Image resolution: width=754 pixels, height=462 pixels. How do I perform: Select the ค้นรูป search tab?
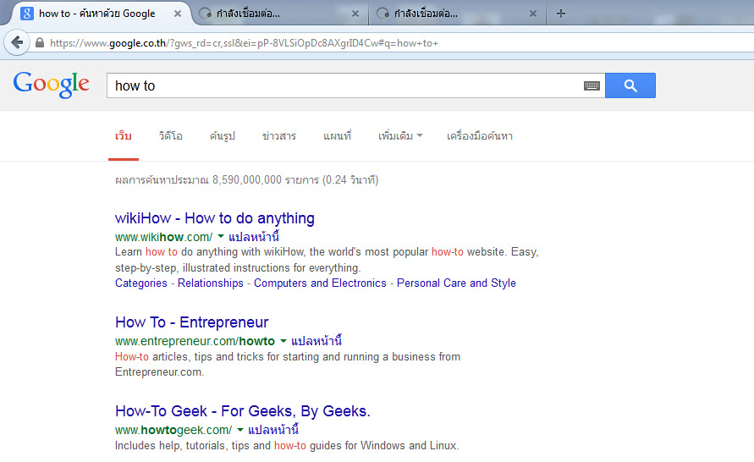(x=223, y=136)
